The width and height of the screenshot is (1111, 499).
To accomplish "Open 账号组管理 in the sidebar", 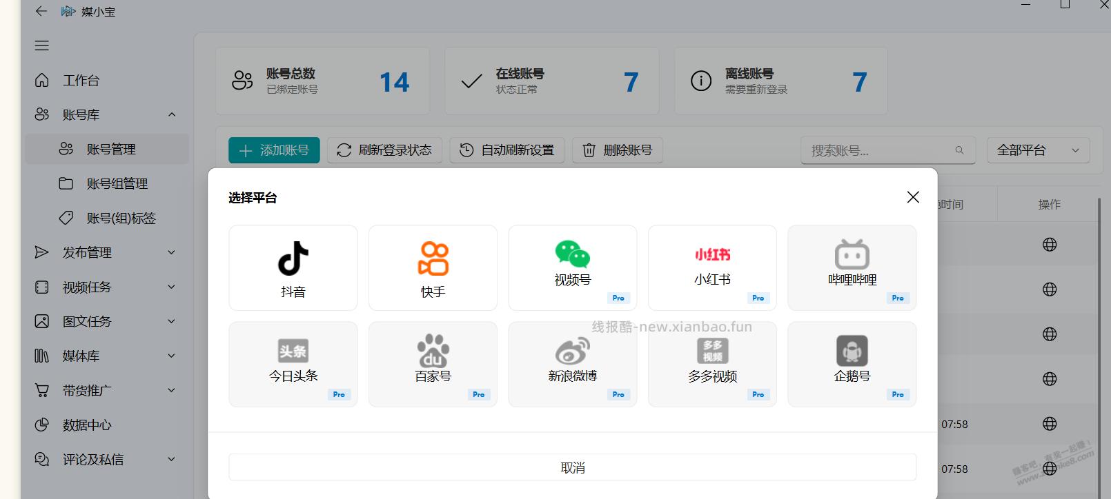I will (107, 183).
